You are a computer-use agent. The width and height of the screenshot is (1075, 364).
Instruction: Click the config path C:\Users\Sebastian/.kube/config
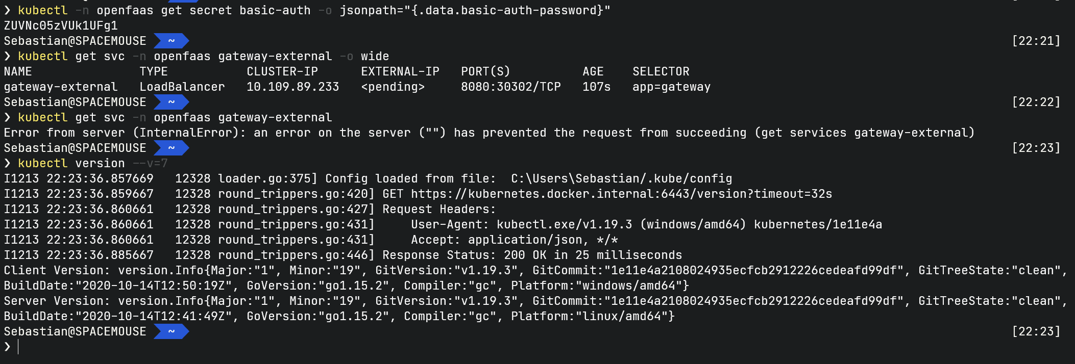621,178
